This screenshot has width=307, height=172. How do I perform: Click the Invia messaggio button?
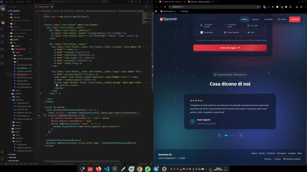coord(230,48)
